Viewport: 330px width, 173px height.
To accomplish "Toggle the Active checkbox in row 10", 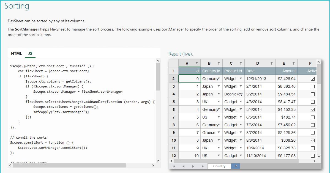I will 313,140.
